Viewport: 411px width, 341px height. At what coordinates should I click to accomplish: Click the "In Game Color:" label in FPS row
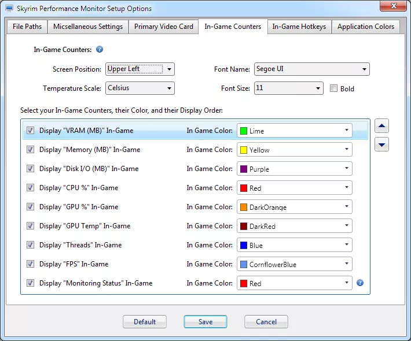[x=210, y=264]
